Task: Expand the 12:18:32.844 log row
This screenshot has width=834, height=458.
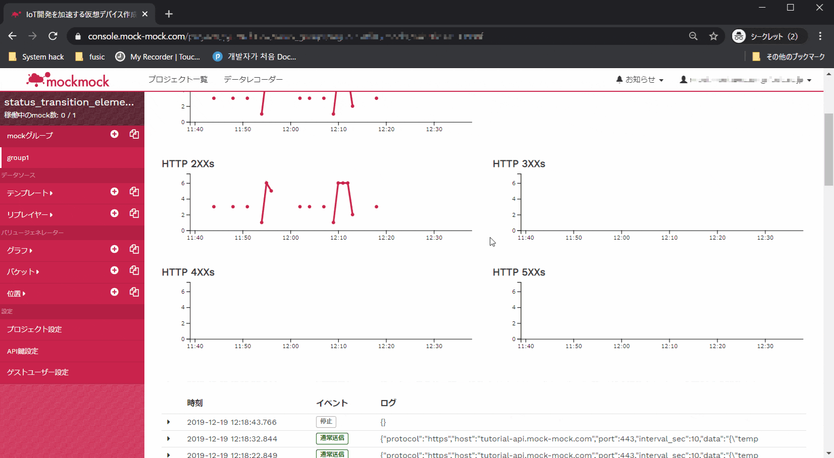Action: tap(169, 439)
